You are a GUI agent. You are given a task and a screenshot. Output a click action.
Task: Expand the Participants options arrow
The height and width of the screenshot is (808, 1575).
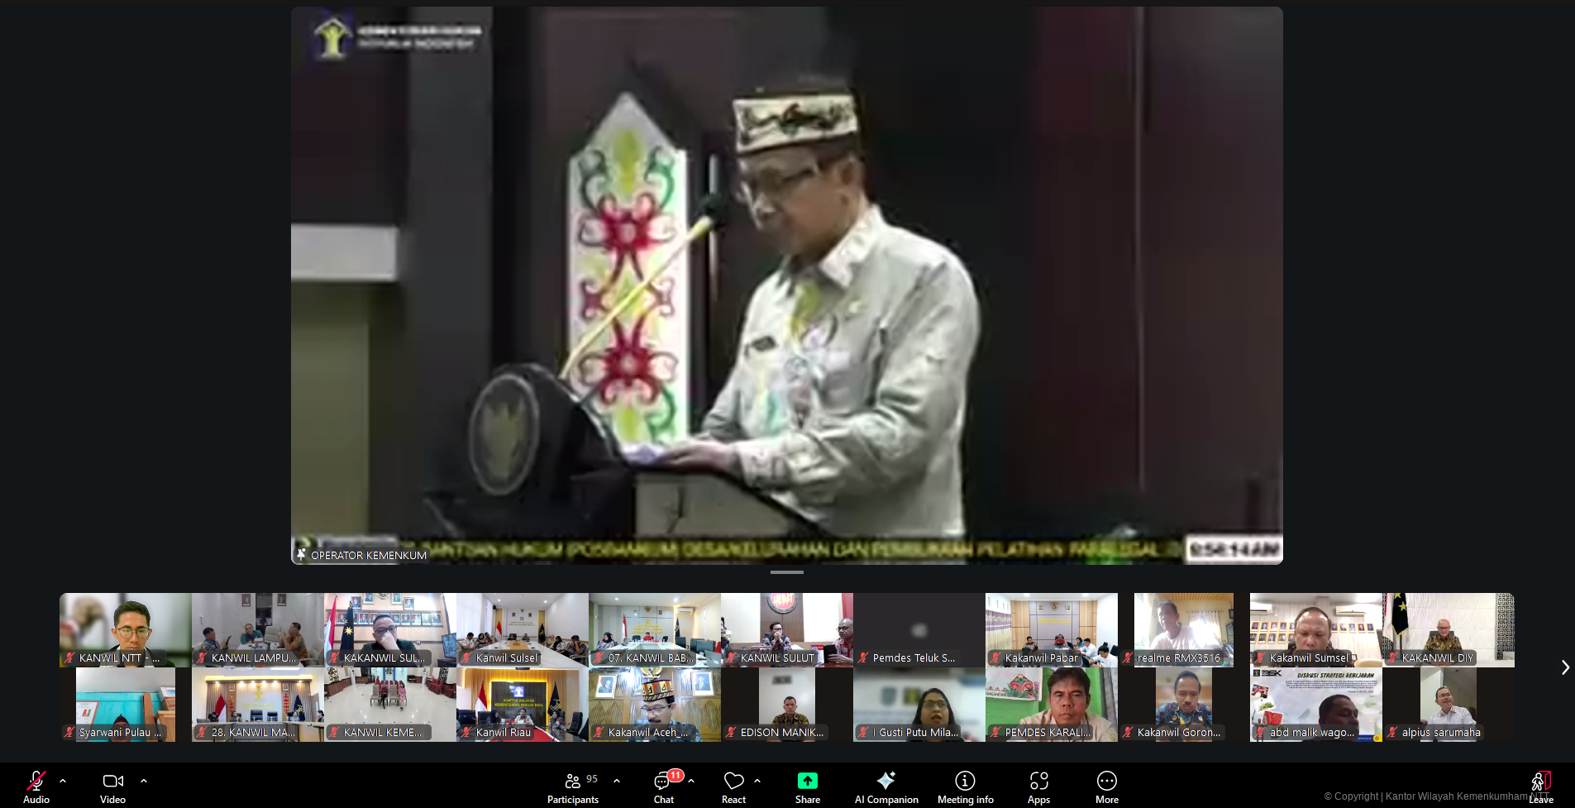617,780
